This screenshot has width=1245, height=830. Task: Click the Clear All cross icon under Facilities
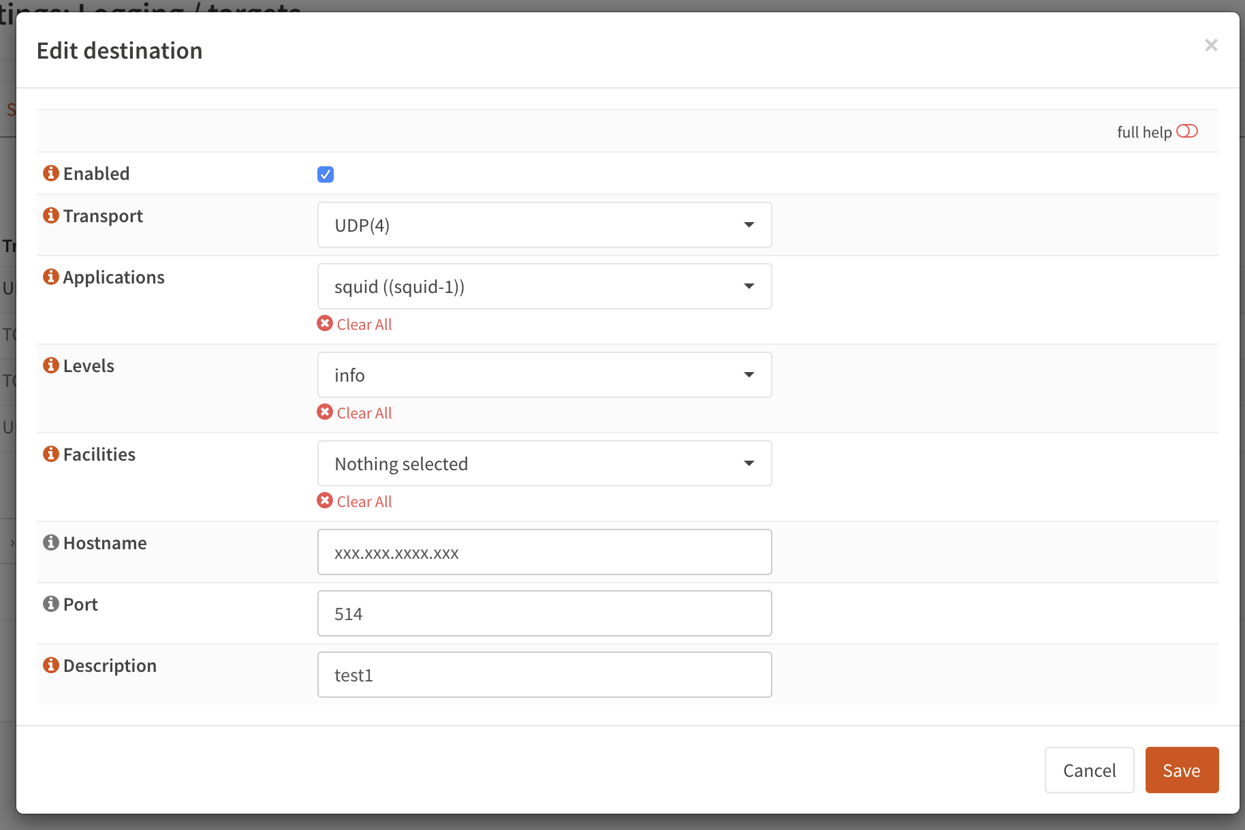pyautogui.click(x=325, y=501)
